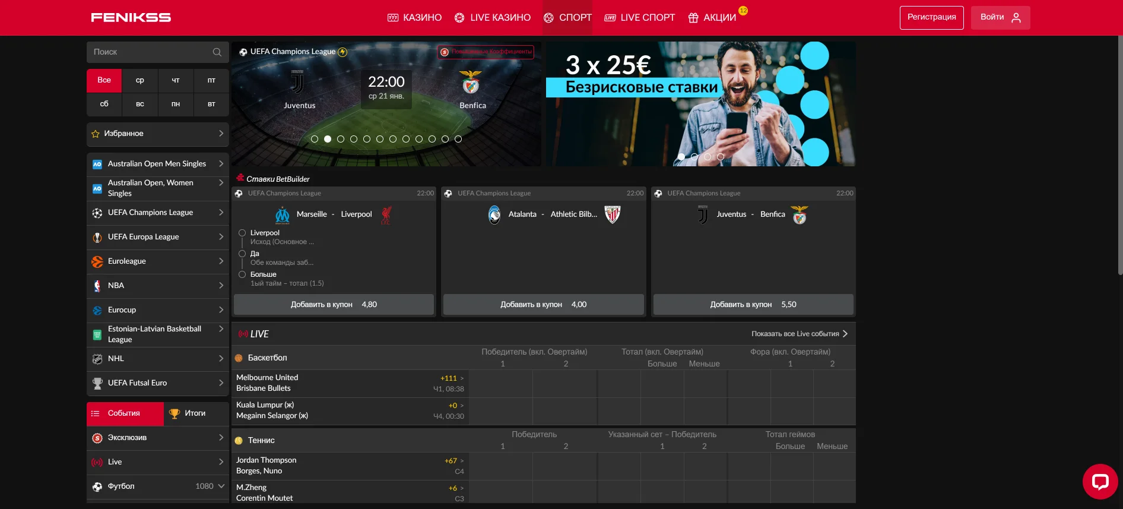Click the Euroleague icon in sidebar
Viewport: 1123px width, 509px height.
click(x=97, y=261)
